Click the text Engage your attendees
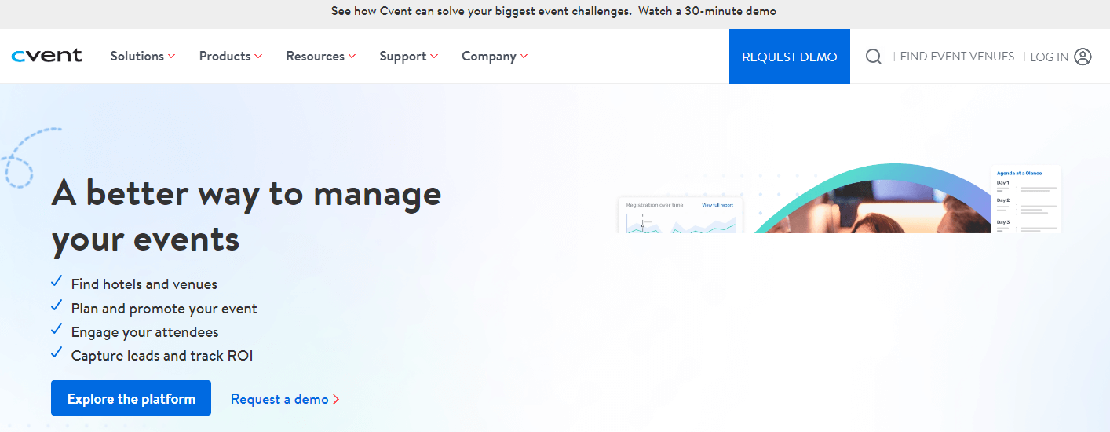This screenshot has height=432, width=1110. pyautogui.click(x=145, y=332)
